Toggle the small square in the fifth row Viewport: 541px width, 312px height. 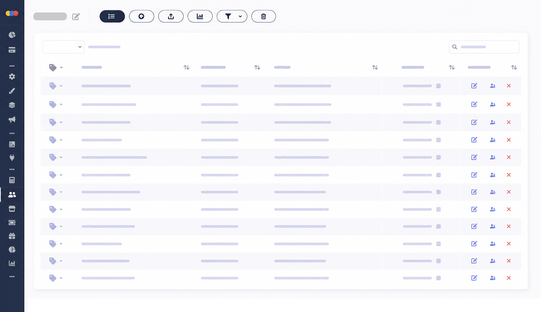pyautogui.click(x=439, y=157)
